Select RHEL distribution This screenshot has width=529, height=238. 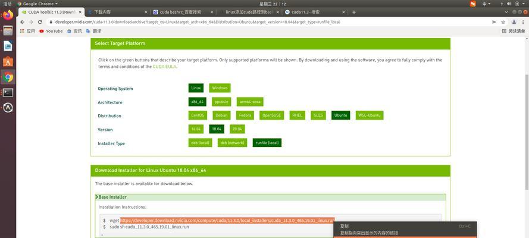coord(297,115)
